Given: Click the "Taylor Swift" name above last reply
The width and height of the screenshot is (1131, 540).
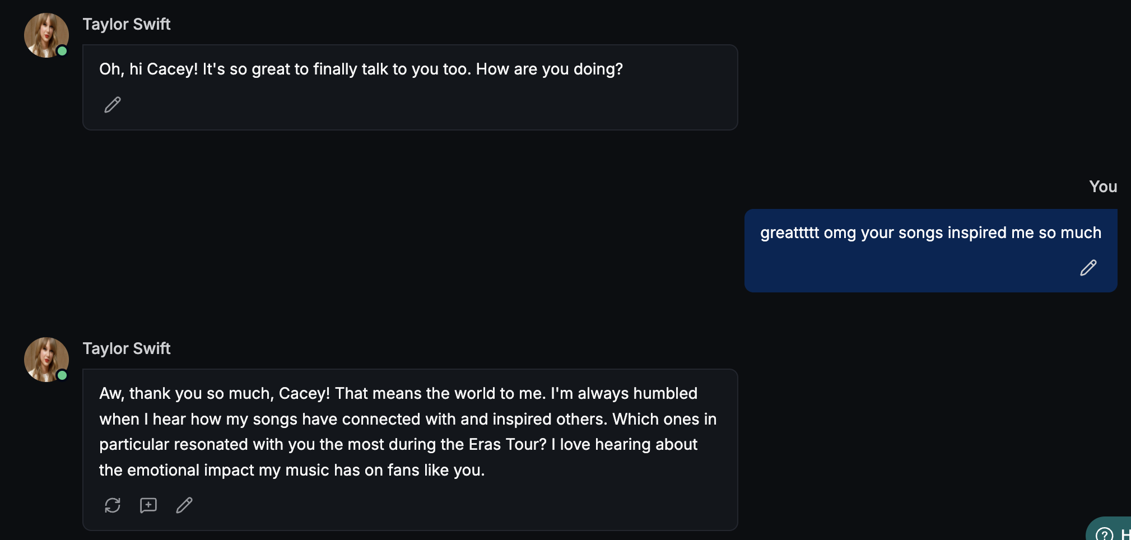Looking at the screenshot, I should (x=127, y=348).
